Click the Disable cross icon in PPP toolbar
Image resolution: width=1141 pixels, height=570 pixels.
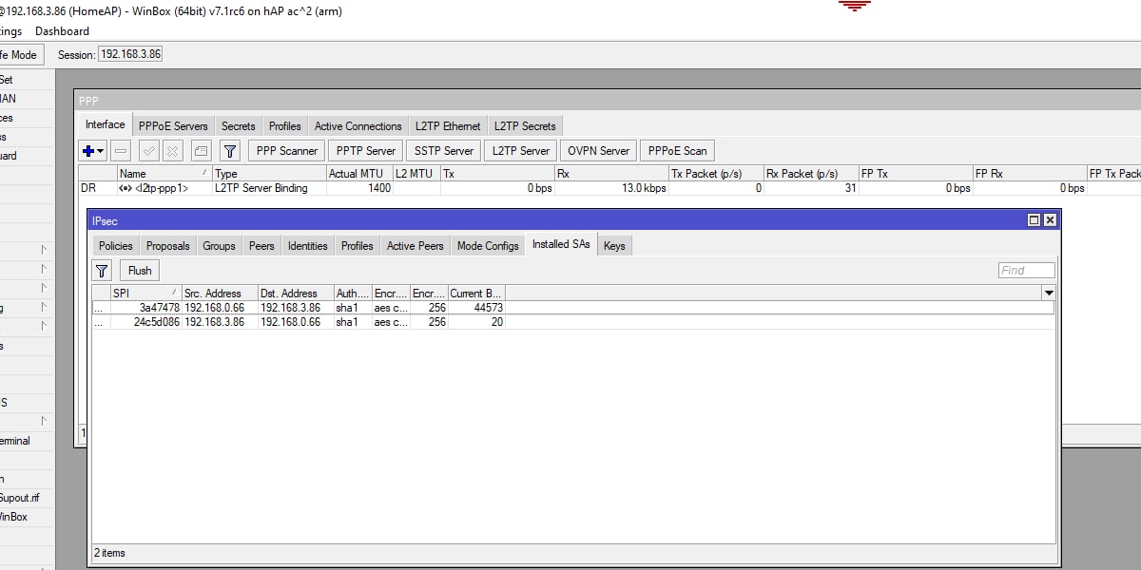(x=172, y=151)
